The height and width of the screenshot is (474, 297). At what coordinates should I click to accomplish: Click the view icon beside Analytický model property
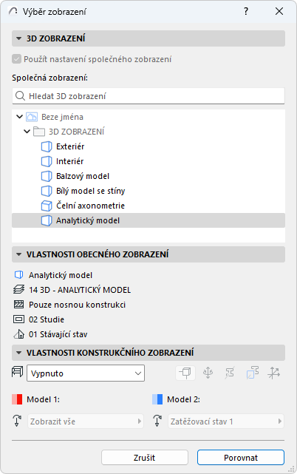click(18, 275)
